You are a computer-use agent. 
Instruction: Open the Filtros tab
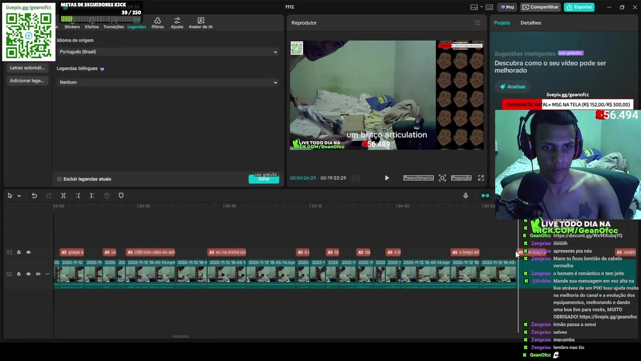tap(157, 23)
